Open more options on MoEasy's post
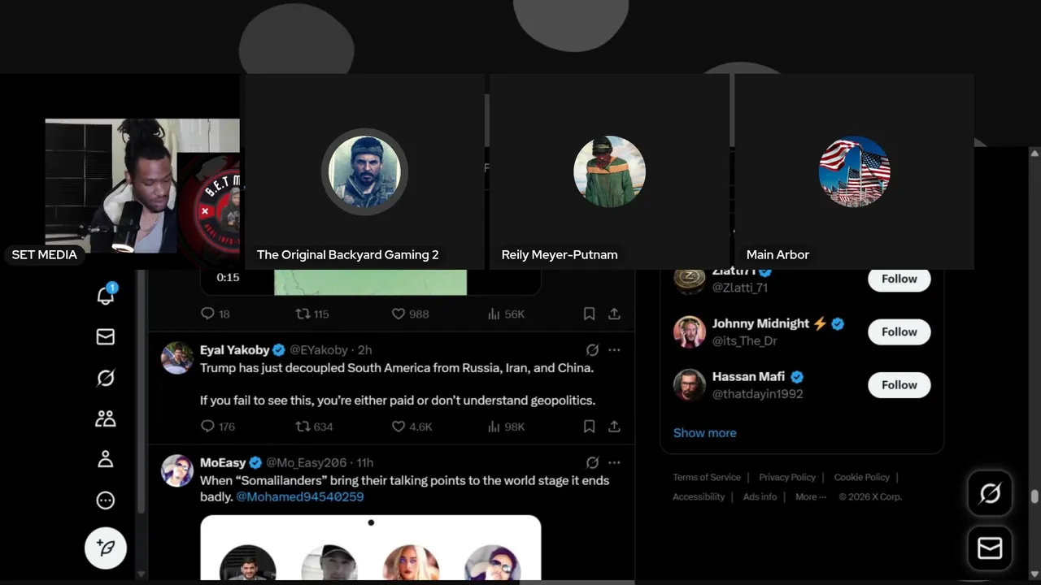 click(x=614, y=462)
